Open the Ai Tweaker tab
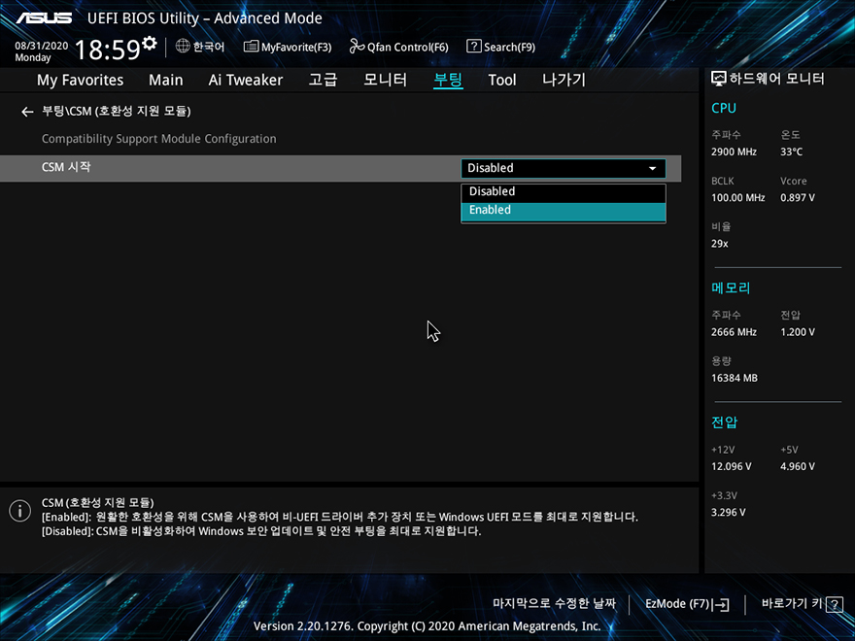The image size is (855, 641). tap(246, 80)
